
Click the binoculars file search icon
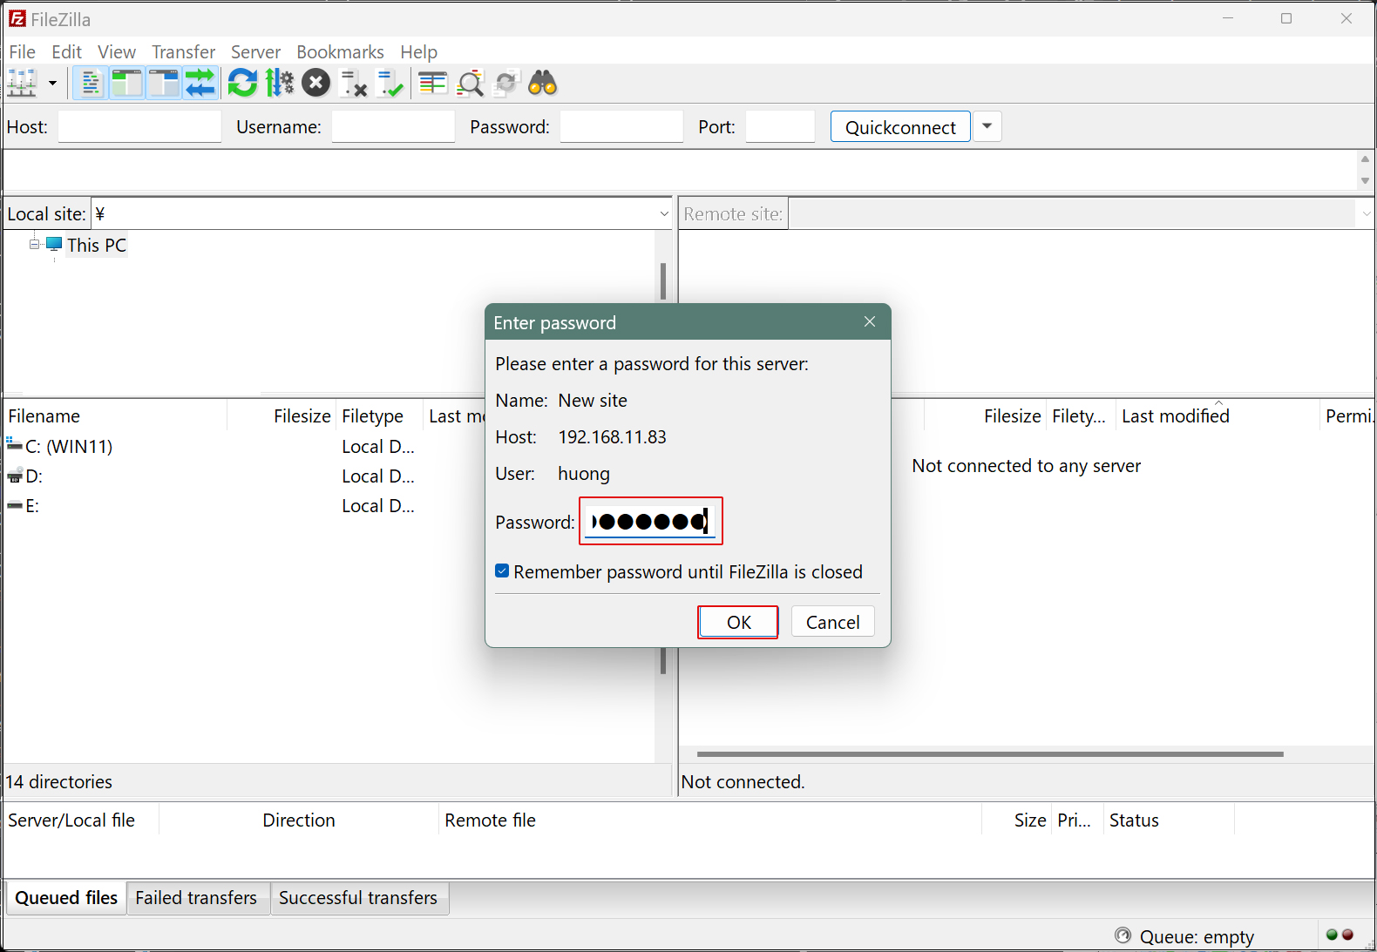tap(543, 84)
